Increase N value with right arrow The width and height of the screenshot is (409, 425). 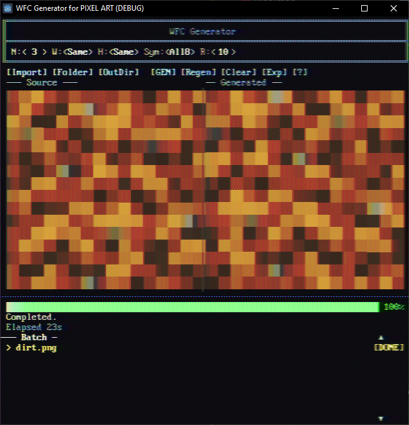(x=44, y=52)
